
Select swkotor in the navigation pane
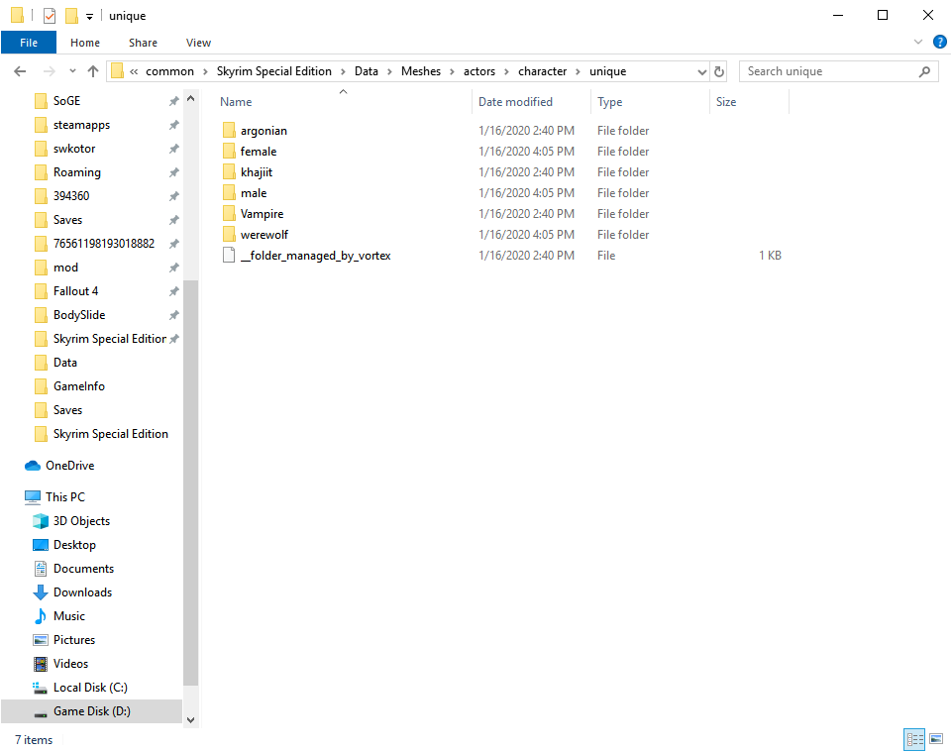point(74,149)
